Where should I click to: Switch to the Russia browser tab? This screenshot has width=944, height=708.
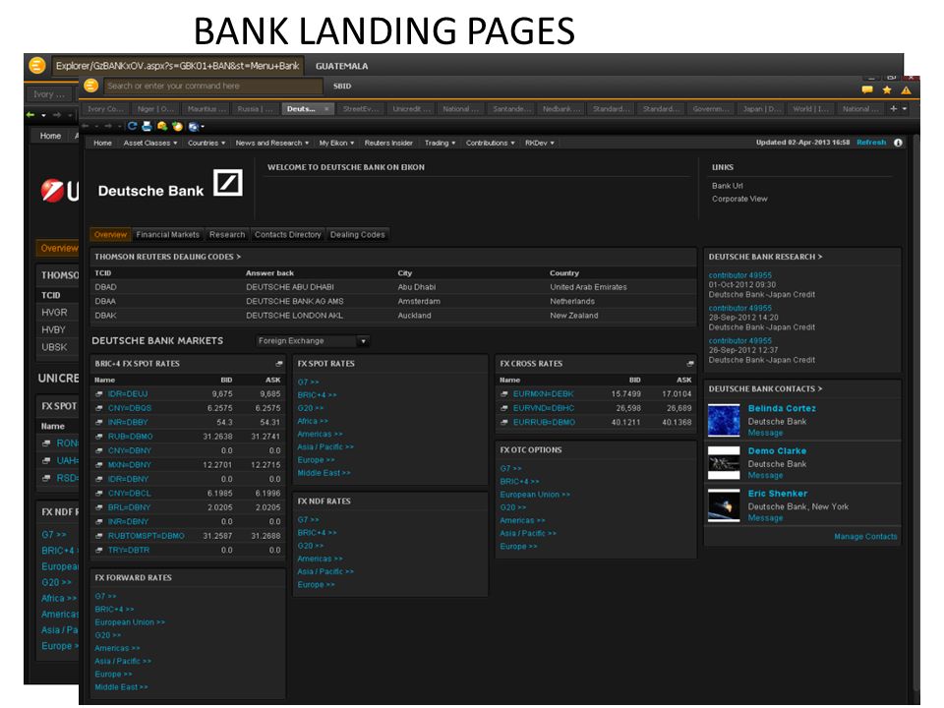pos(255,109)
